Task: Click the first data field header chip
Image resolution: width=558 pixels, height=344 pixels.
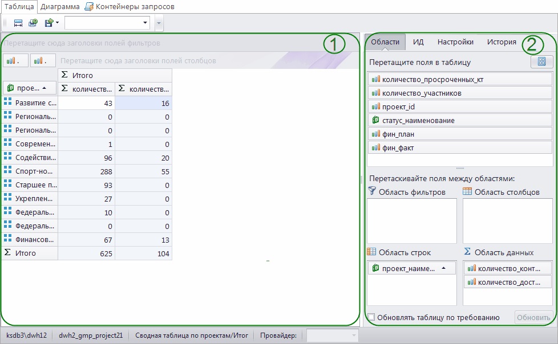Action: click(x=15, y=60)
